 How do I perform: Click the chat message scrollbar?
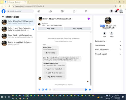coord(91,64)
